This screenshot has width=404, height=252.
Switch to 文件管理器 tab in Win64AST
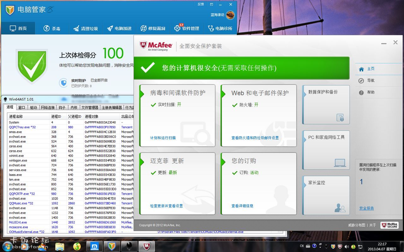(x=90, y=107)
